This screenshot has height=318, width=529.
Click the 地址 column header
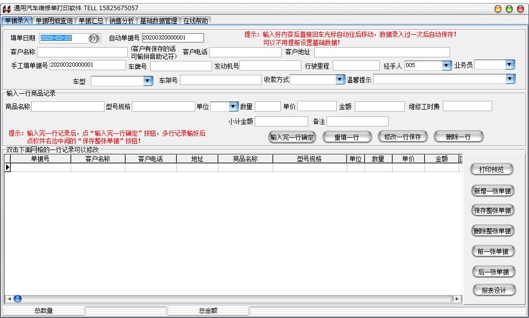tap(197, 159)
